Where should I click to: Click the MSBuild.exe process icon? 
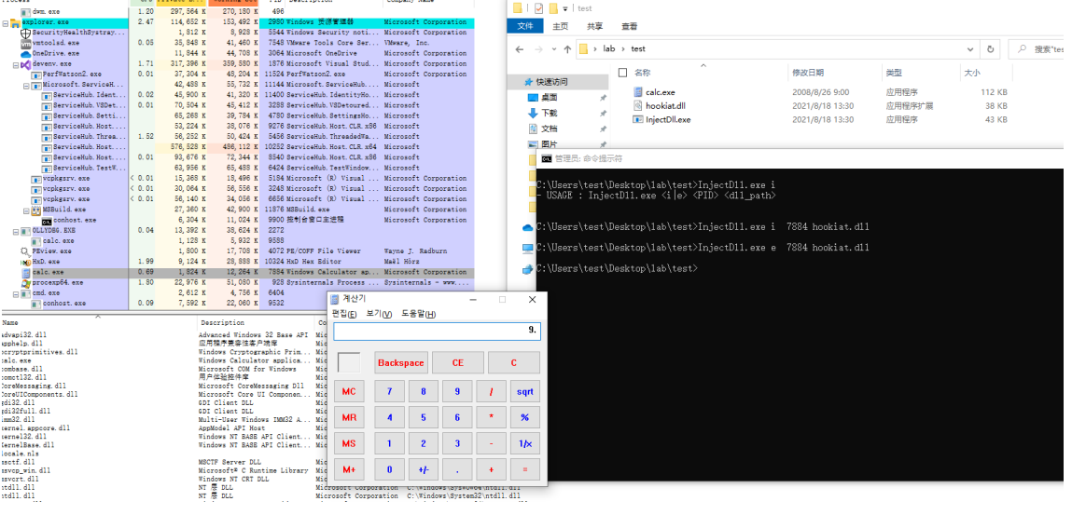pos(37,210)
